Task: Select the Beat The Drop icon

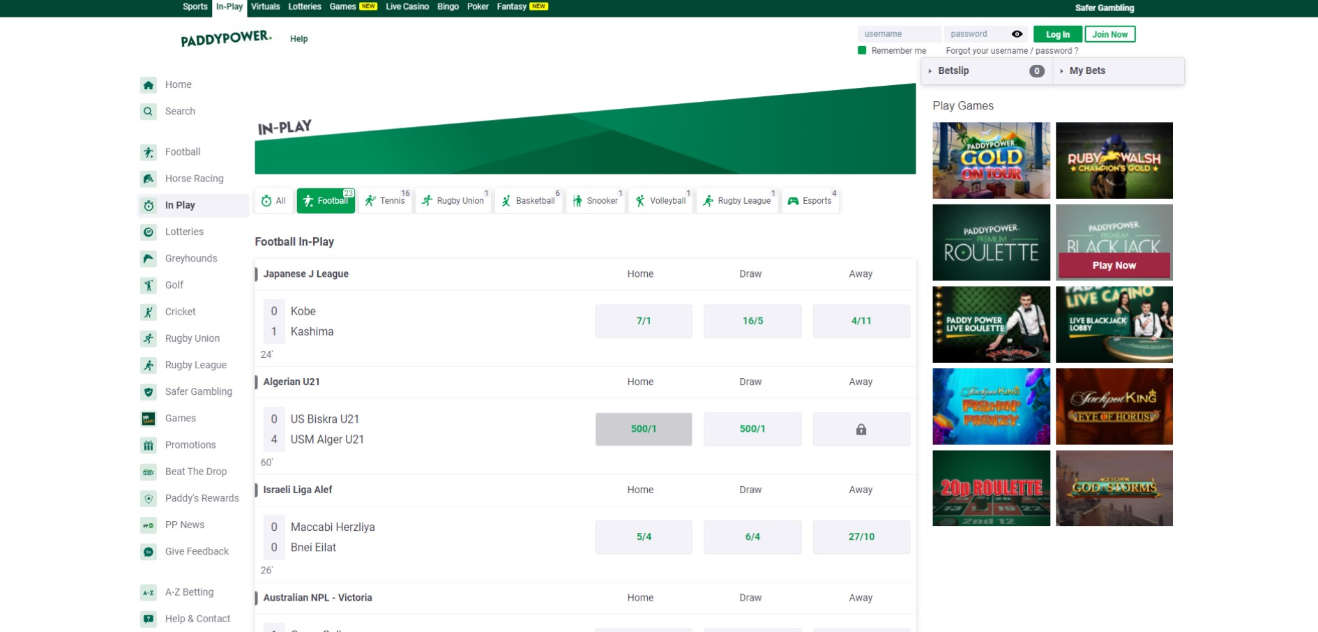Action: click(x=149, y=472)
